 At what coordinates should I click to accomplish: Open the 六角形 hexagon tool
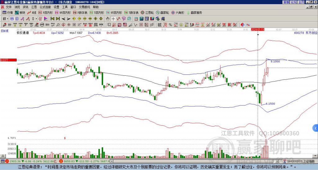point(178,12)
